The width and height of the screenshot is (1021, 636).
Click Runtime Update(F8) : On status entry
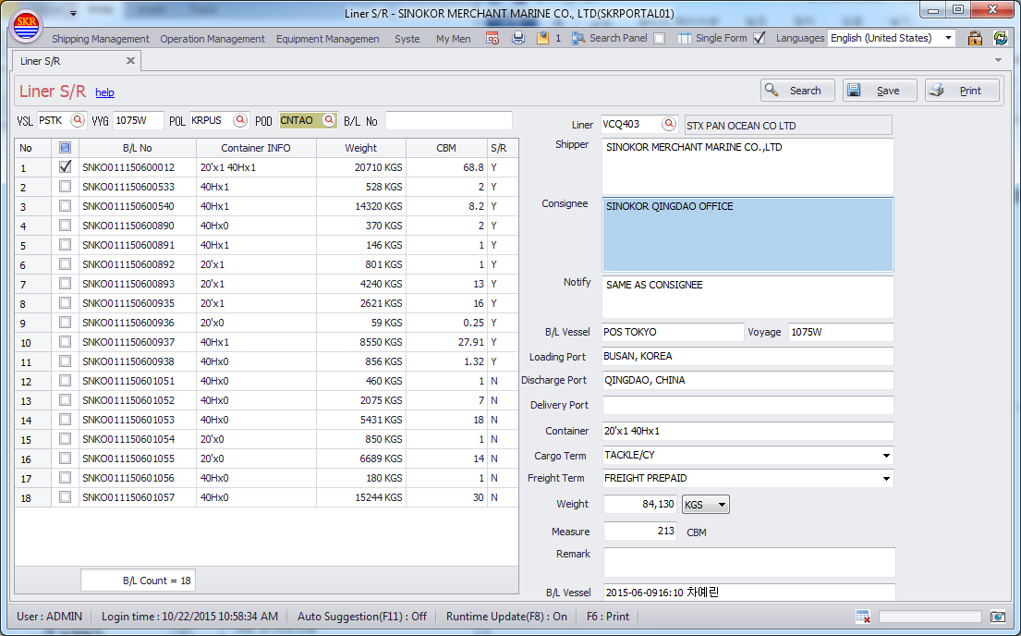pos(506,617)
